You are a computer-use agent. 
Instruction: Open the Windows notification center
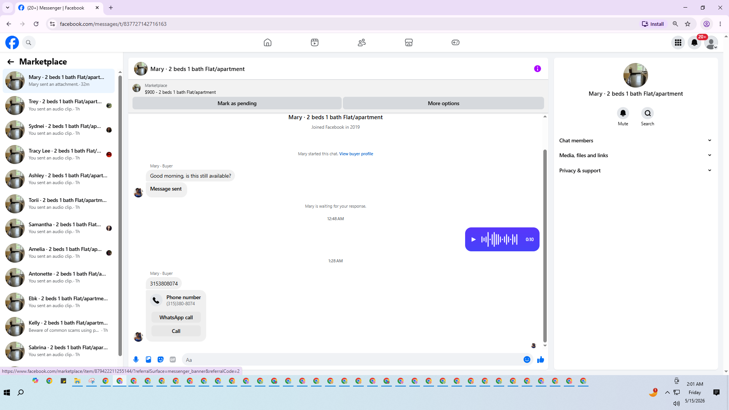coord(716,393)
